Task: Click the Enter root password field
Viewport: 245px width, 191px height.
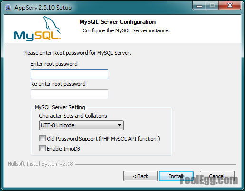Action: 69,74
